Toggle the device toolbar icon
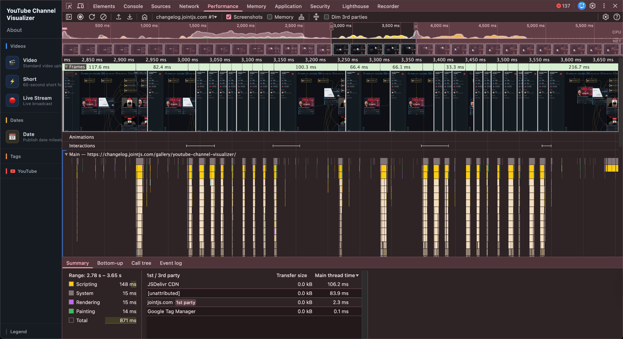The height and width of the screenshot is (339, 623). pos(80,6)
